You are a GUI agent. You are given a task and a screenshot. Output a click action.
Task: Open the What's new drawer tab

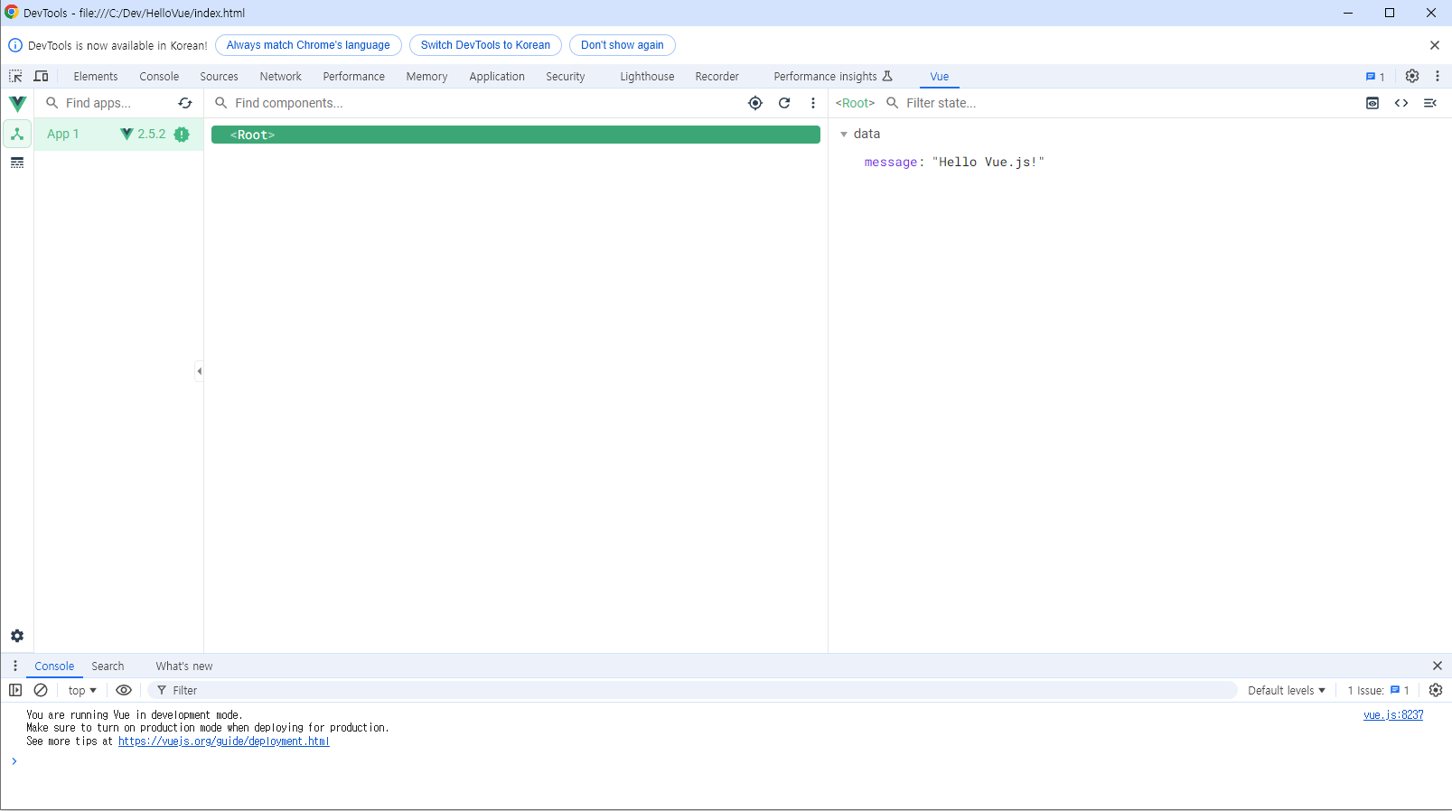(184, 667)
